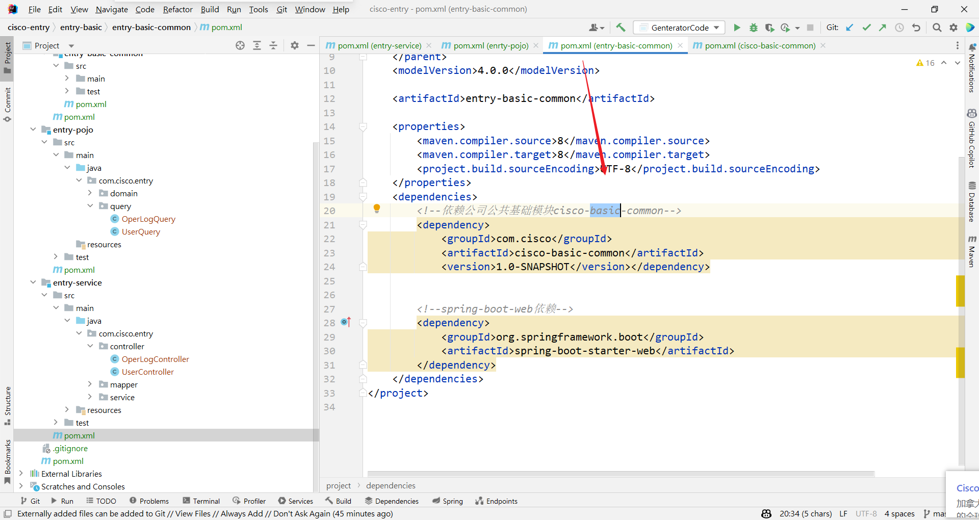Collapse the entry-pojo folder in Project view
Image resolution: width=979 pixels, height=520 pixels.
pos(33,129)
